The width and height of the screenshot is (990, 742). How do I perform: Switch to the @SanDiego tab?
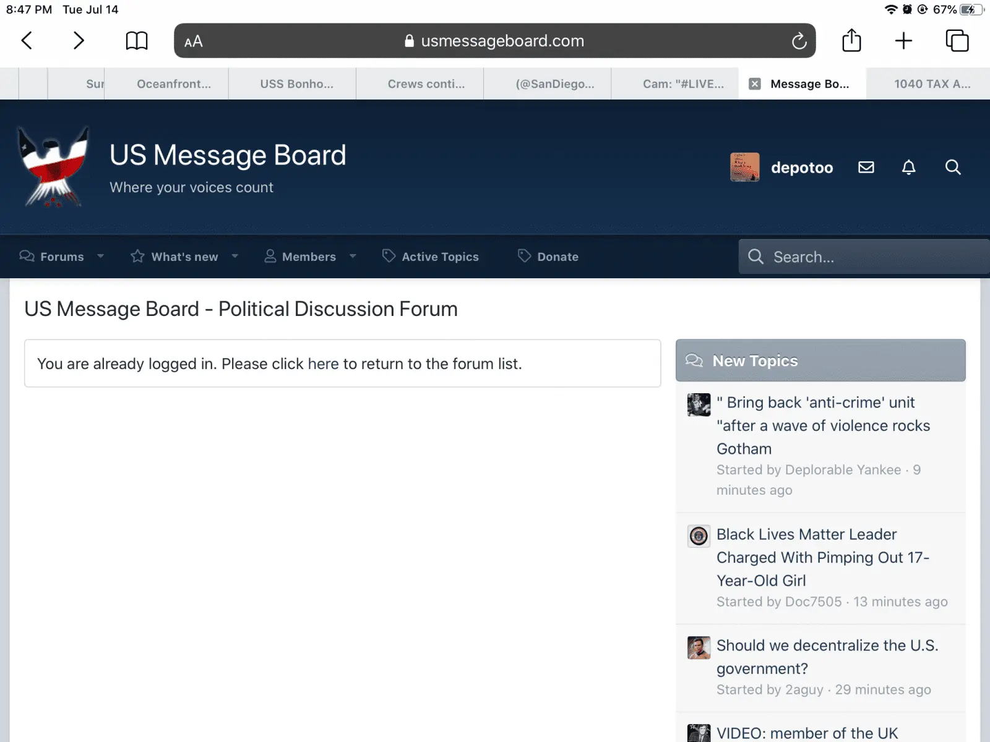click(x=548, y=84)
